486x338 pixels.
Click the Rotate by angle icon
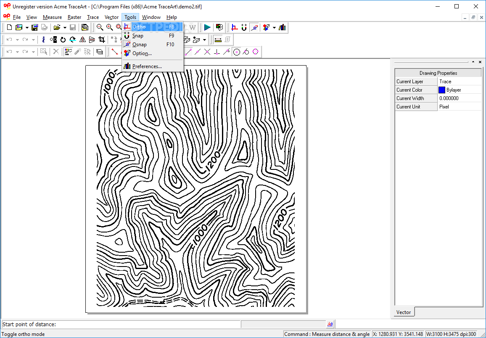click(x=73, y=40)
